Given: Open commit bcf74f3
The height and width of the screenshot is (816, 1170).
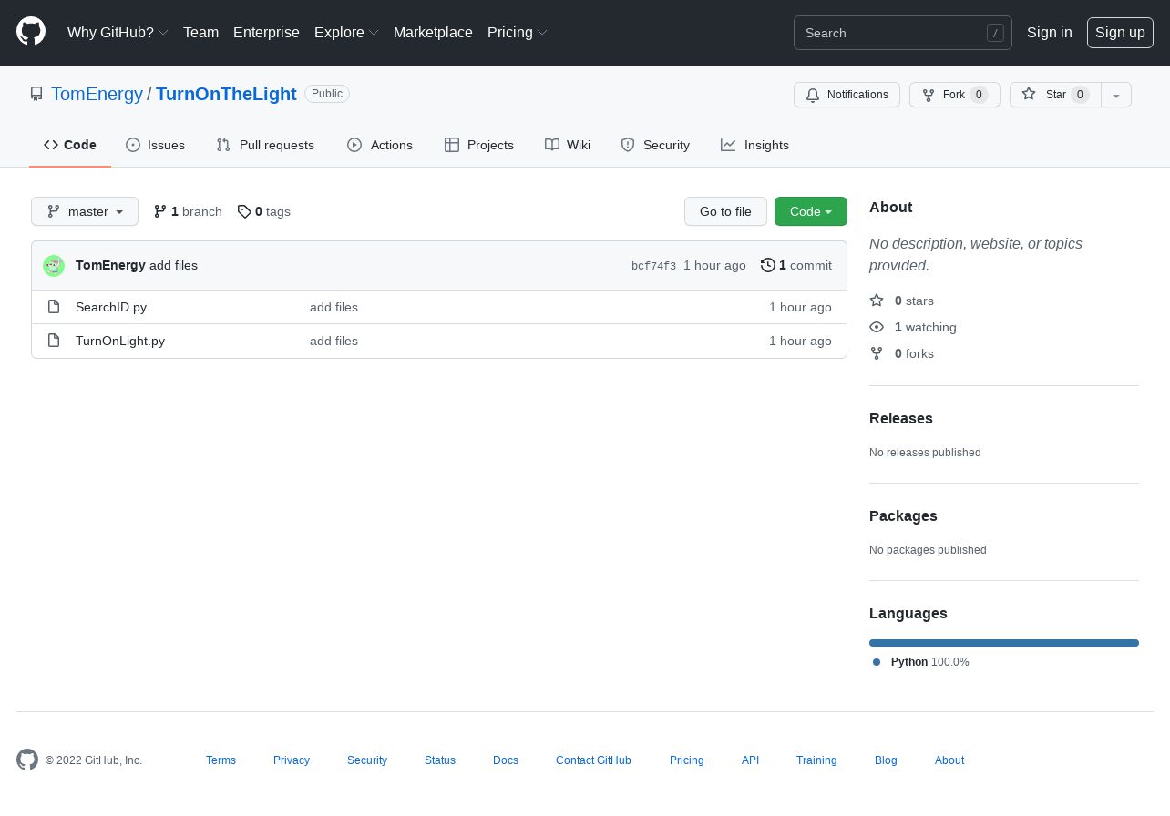Looking at the screenshot, I should point(653,266).
